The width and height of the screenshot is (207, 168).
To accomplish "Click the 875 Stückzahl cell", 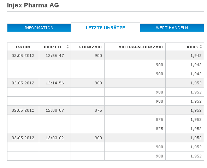I will [x=88, y=110].
